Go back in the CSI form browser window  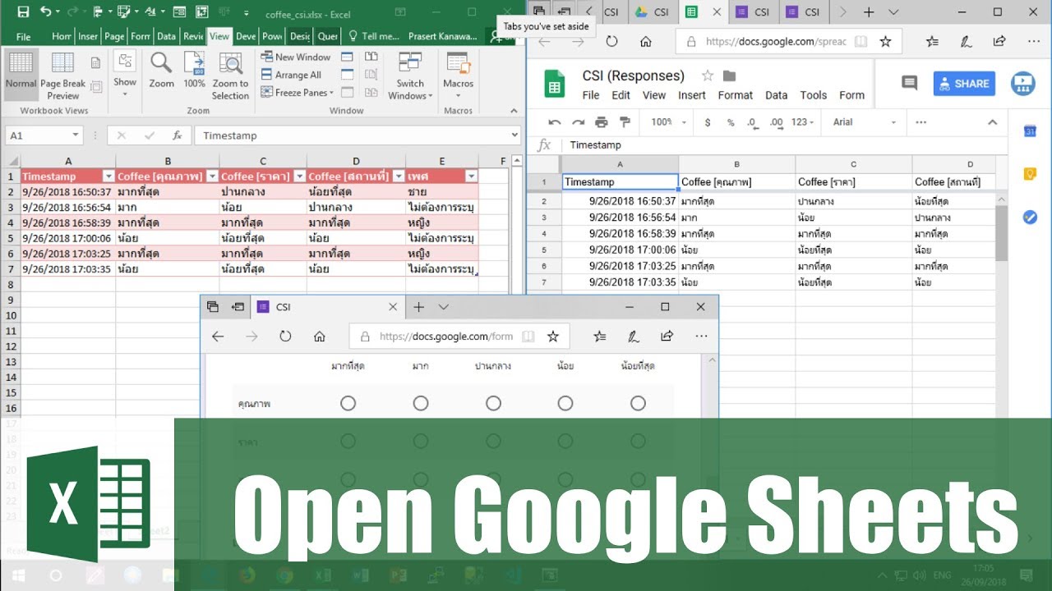click(218, 337)
